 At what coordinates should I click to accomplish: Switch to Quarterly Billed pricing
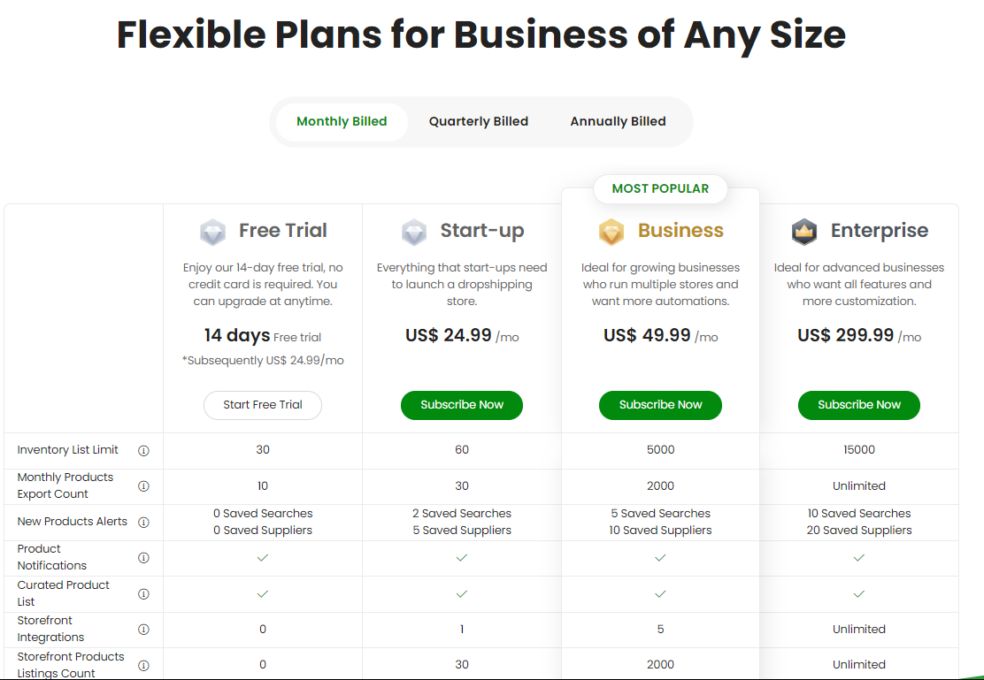tap(479, 122)
